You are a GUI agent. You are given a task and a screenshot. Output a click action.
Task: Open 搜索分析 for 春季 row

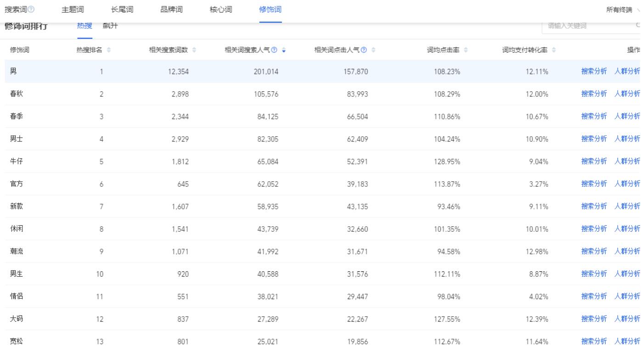[594, 116]
